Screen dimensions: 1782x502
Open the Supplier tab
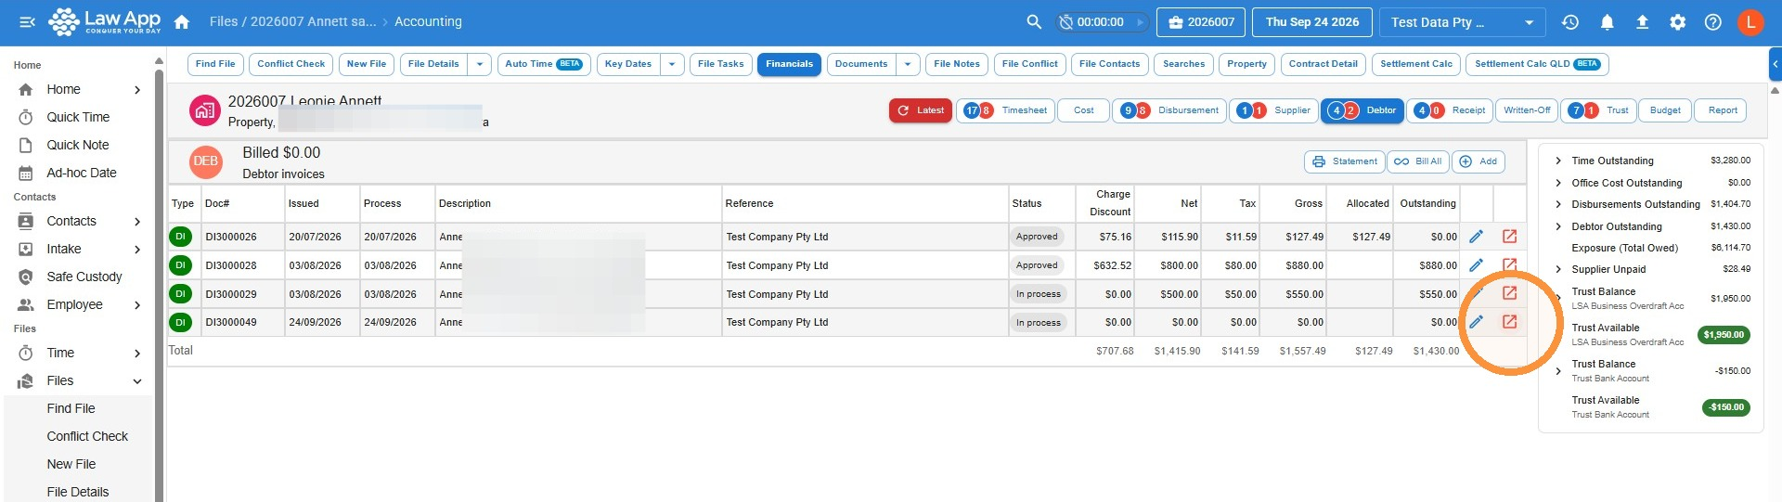tap(1274, 110)
